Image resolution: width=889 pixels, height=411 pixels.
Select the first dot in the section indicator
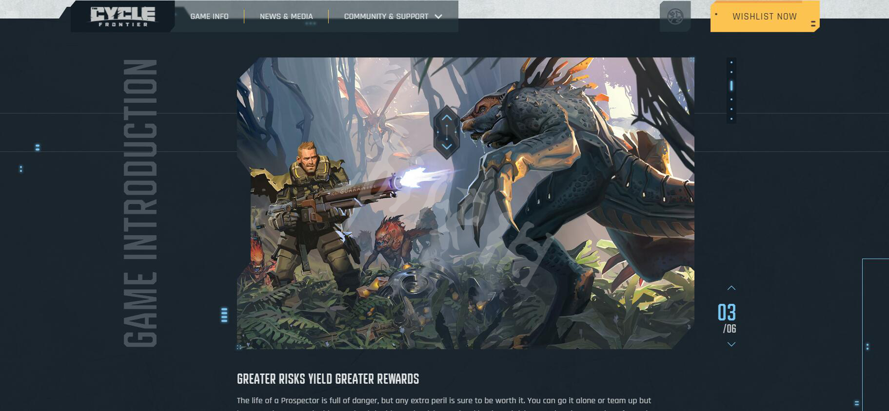pos(731,62)
